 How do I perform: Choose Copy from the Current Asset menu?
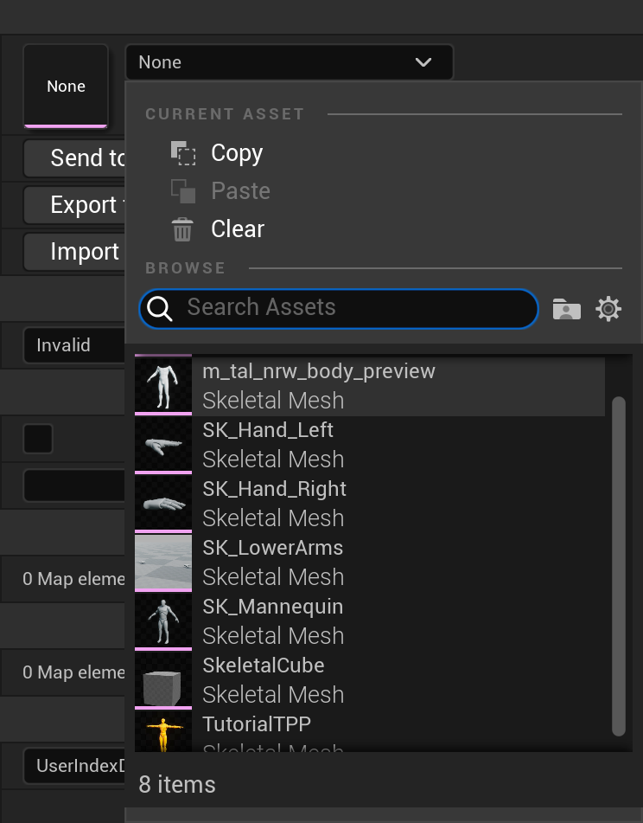coord(236,153)
